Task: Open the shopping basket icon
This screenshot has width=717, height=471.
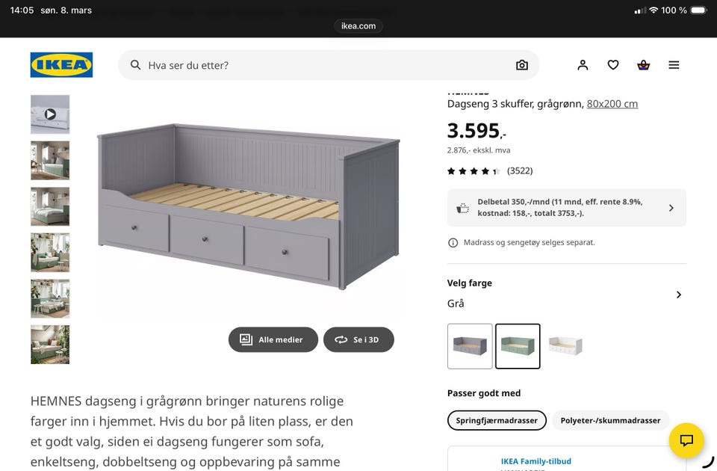Action: coord(644,65)
